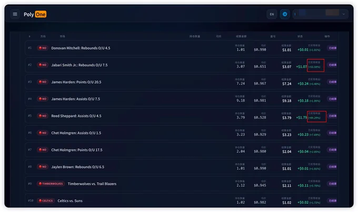
Task: Click profit value +$1.07
Action: (301, 66)
